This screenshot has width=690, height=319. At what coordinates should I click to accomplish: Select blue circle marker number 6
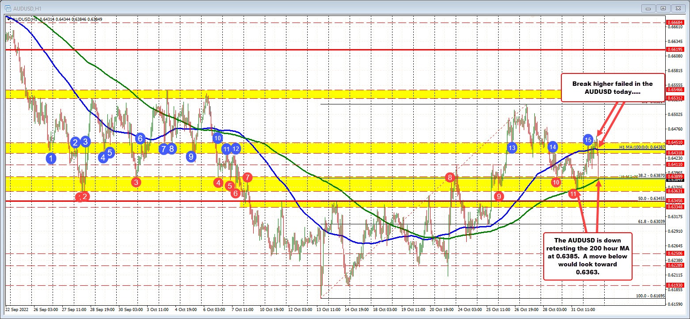140,138
